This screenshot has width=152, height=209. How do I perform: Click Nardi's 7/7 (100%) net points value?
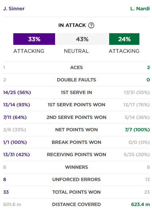(x=137, y=130)
